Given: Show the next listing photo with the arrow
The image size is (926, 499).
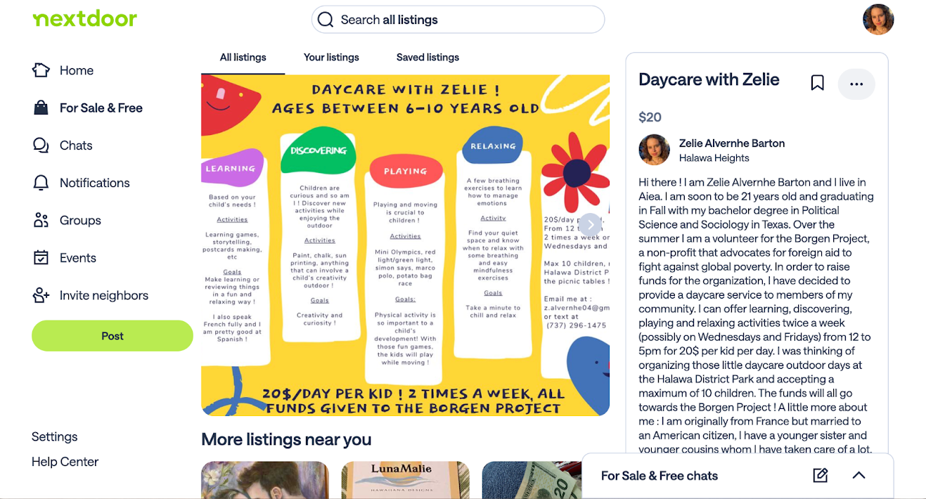Looking at the screenshot, I should coord(591,225).
